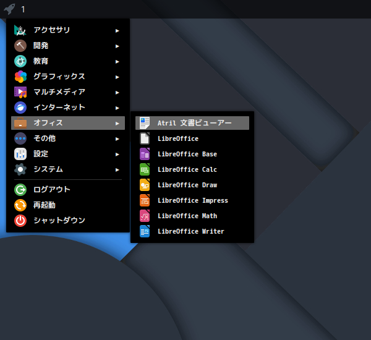Choose 再起動 to reboot
Image resolution: width=371 pixels, height=340 pixels.
point(68,205)
